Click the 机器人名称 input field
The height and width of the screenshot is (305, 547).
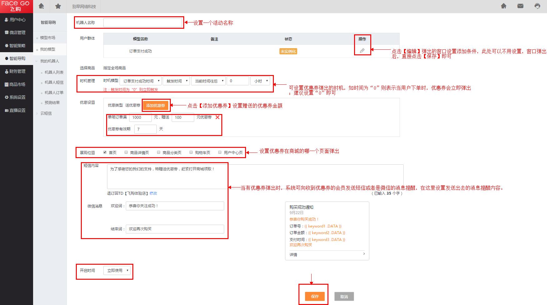(142, 22)
